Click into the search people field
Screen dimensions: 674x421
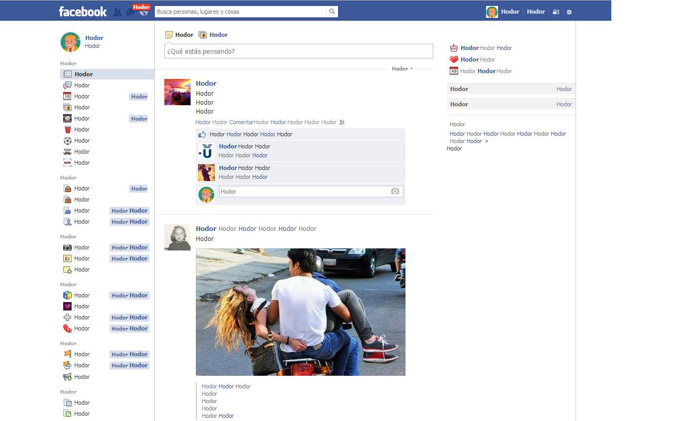click(x=240, y=12)
